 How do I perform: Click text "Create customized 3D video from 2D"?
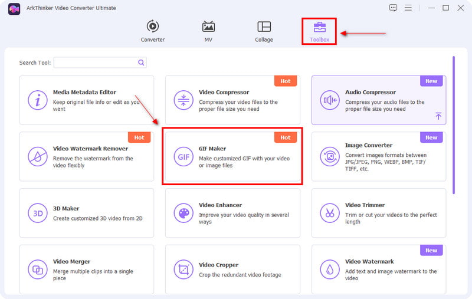point(98,218)
